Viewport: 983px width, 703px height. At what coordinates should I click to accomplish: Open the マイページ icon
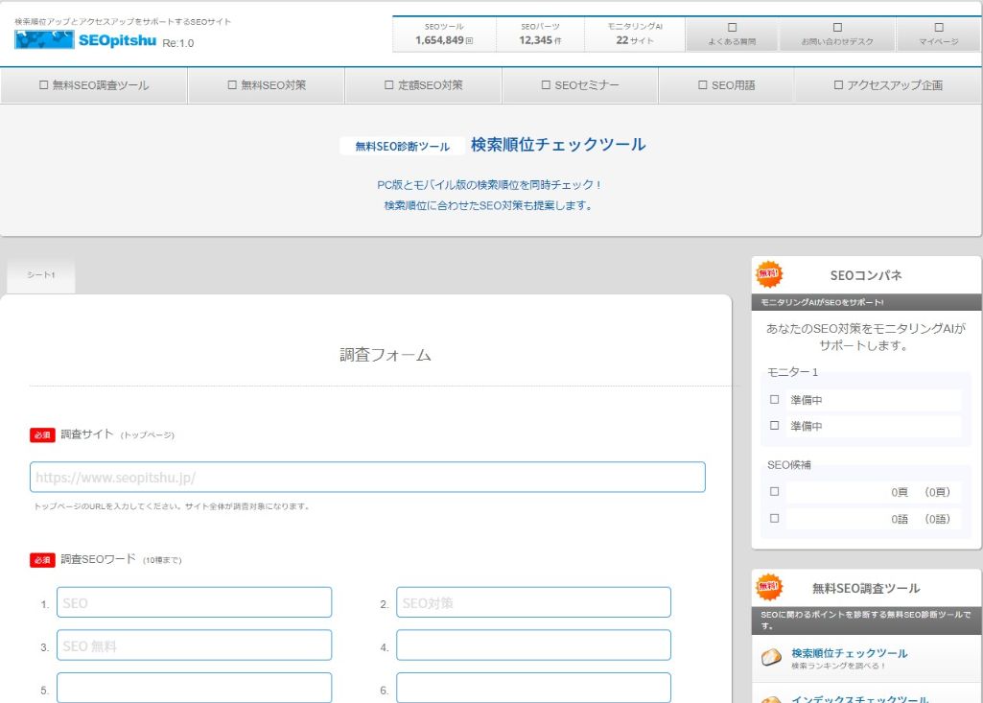coord(938,29)
